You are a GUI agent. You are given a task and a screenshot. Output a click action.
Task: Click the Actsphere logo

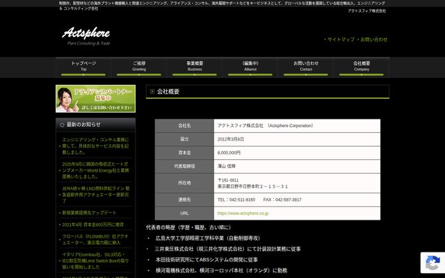86,33
